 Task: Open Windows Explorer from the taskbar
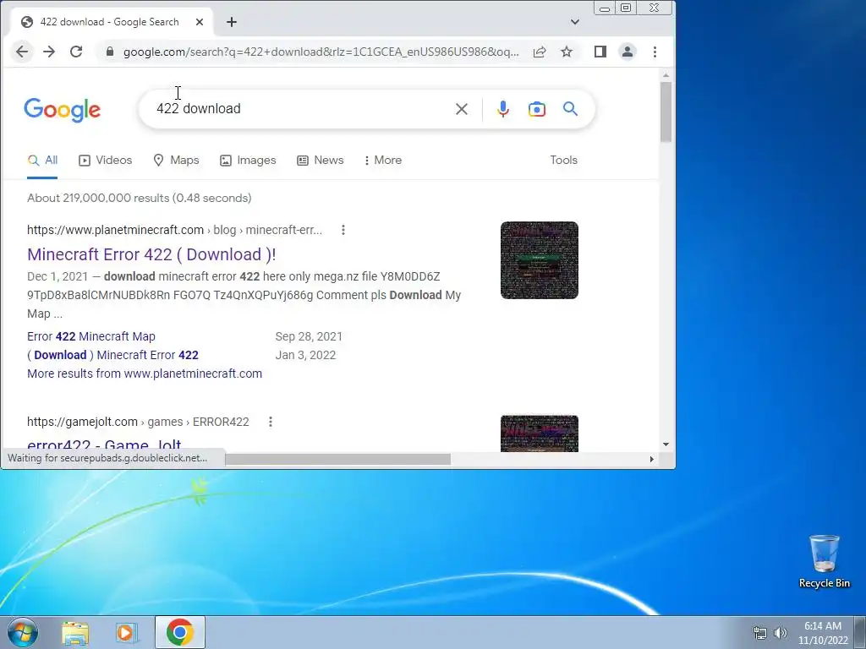point(75,632)
